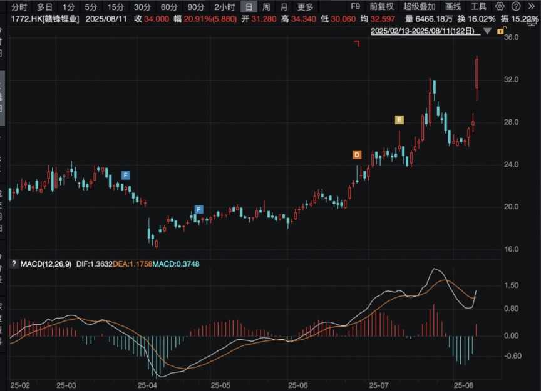Click orange D event marker on chart
The width and height of the screenshot is (541, 391).
tap(356, 154)
